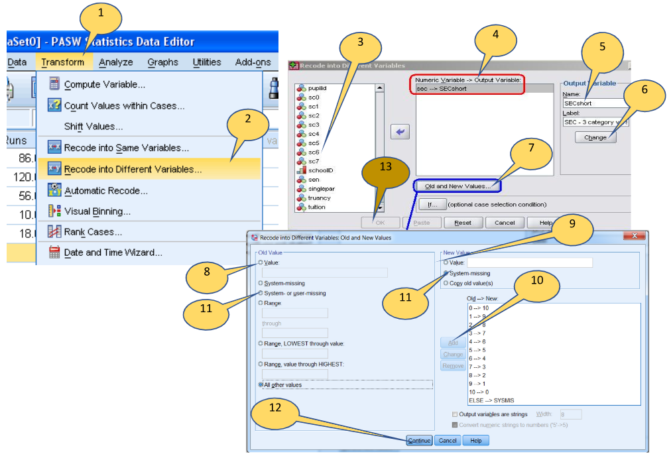Open the Add-ons menu
The image size is (671, 462).
pyautogui.click(x=253, y=62)
